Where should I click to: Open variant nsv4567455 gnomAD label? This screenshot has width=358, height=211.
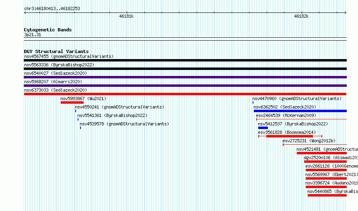point(69,56)
